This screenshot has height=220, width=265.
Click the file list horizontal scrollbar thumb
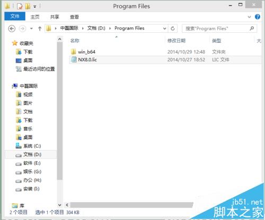point(131,205)
